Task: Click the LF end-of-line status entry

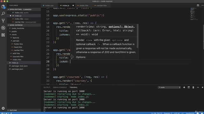Action: 182,113
